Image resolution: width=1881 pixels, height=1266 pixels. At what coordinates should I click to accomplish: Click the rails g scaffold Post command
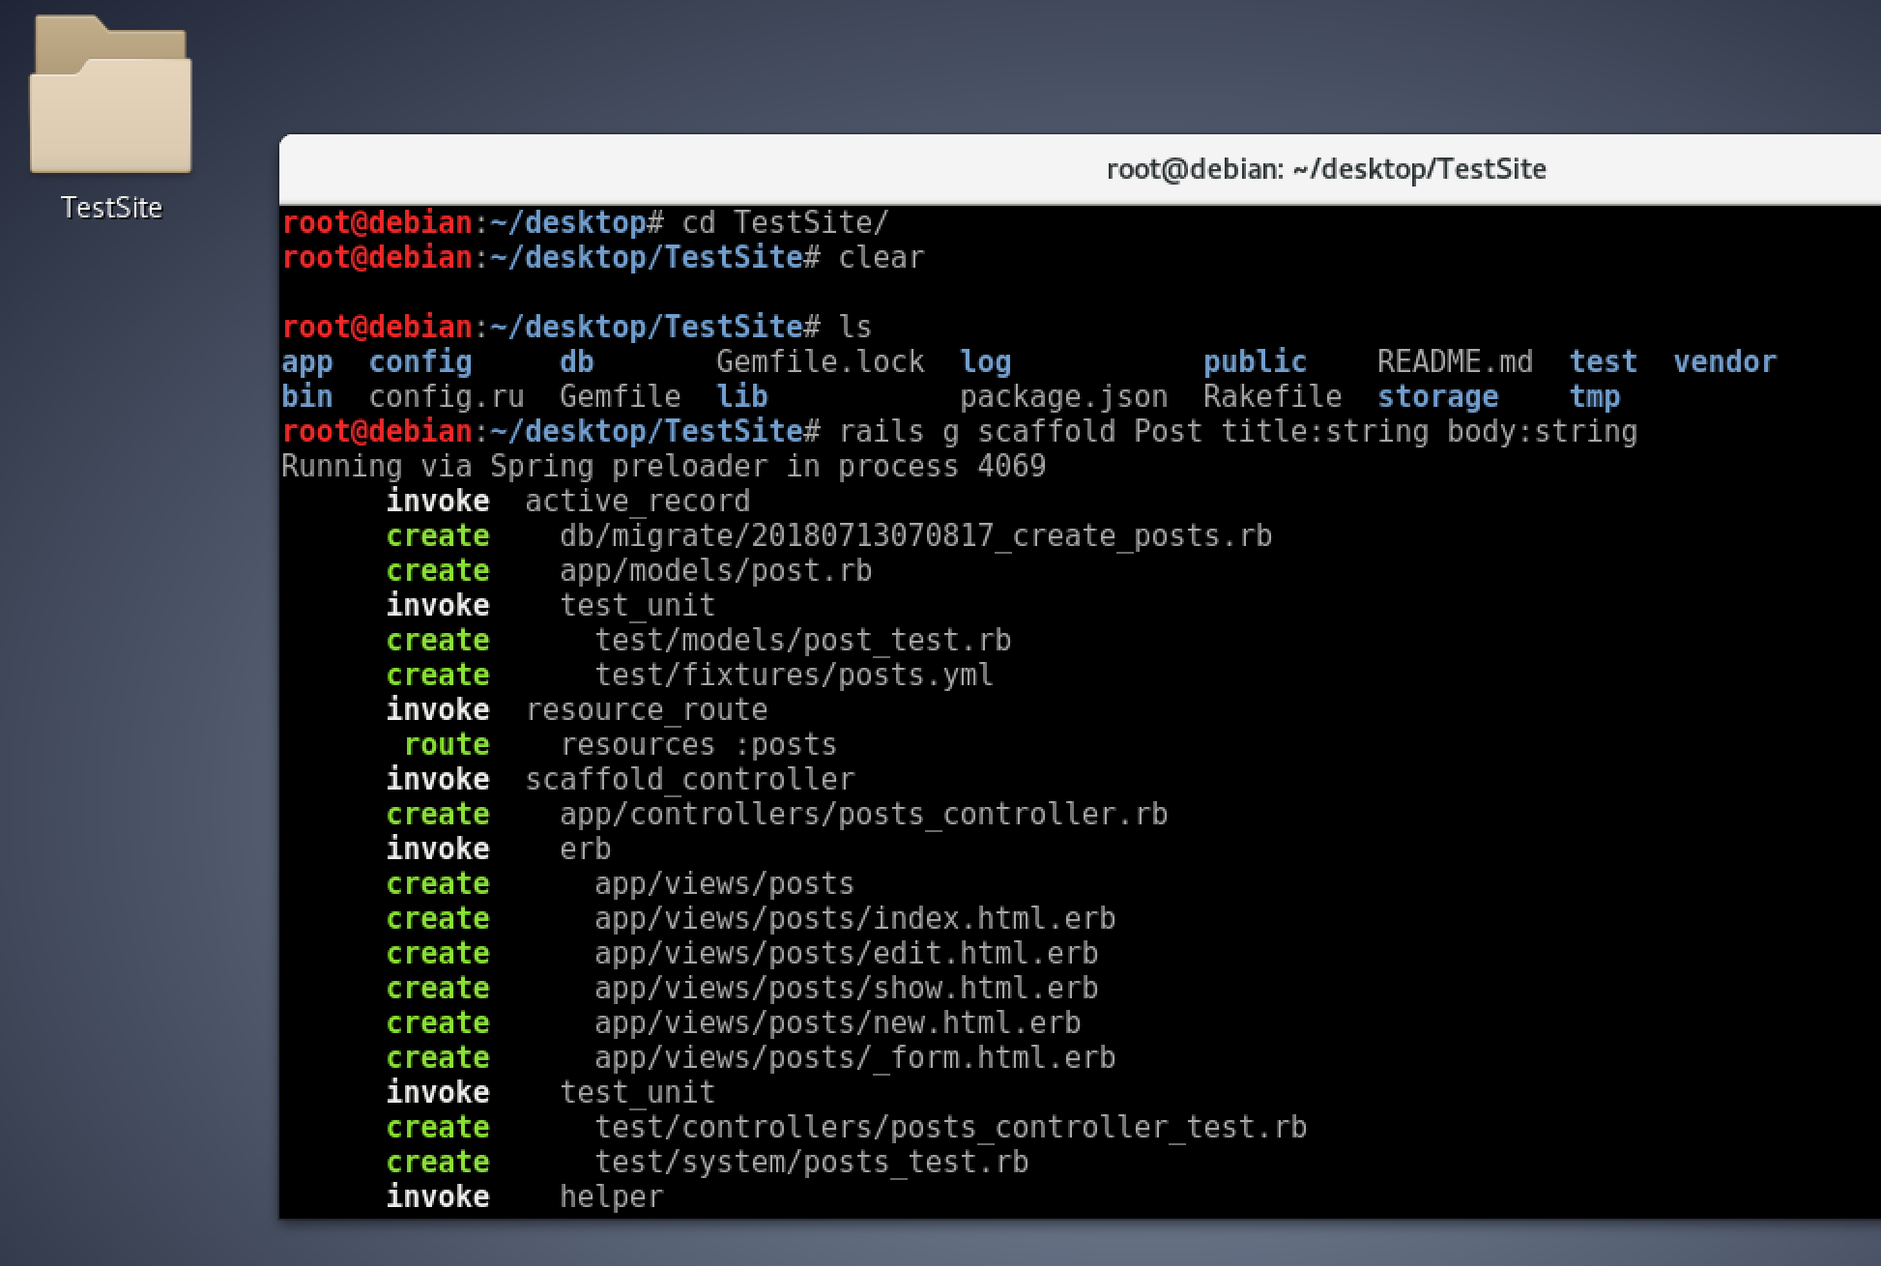pos(1237,431)
